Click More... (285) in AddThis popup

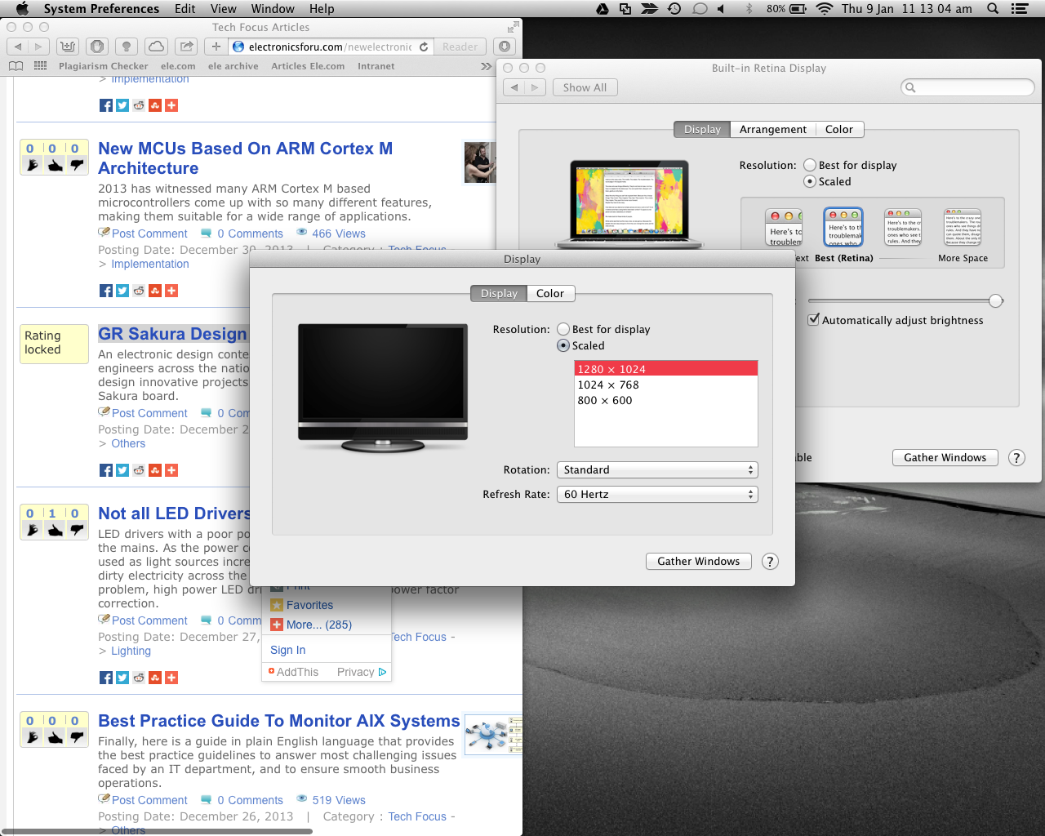(x=319, y=625)
